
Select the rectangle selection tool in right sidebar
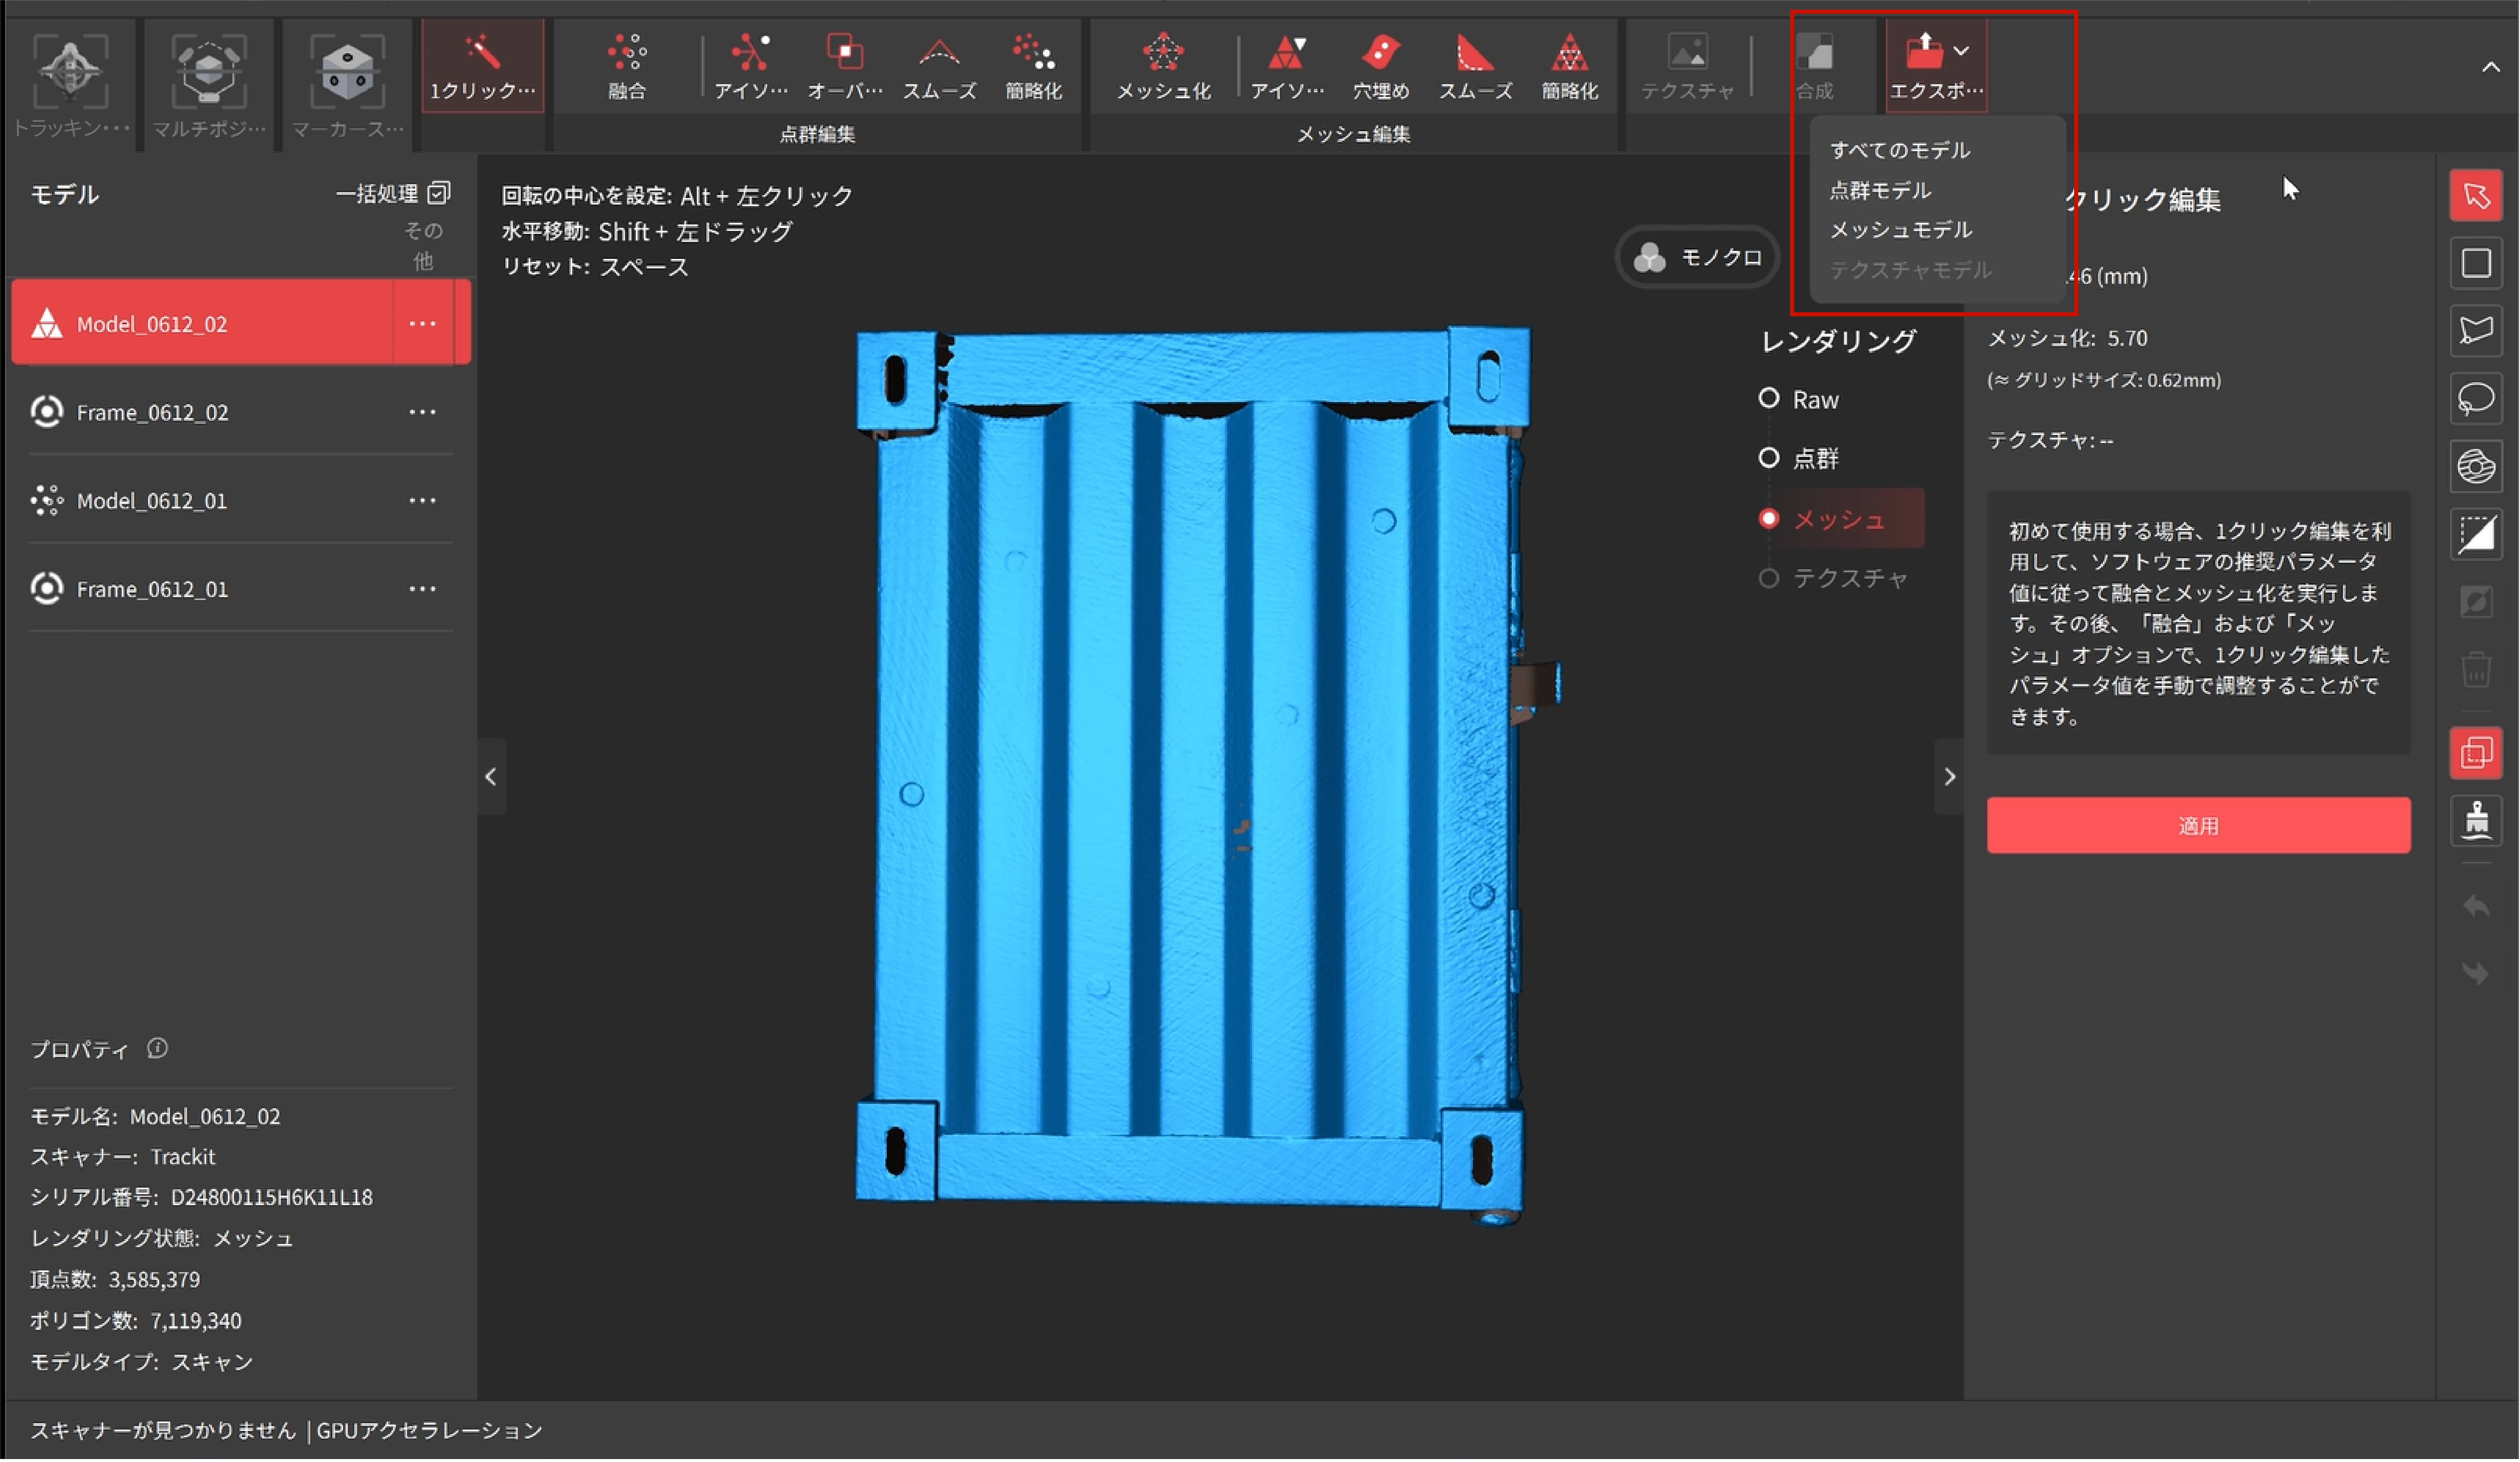[x=2475, y=264]
